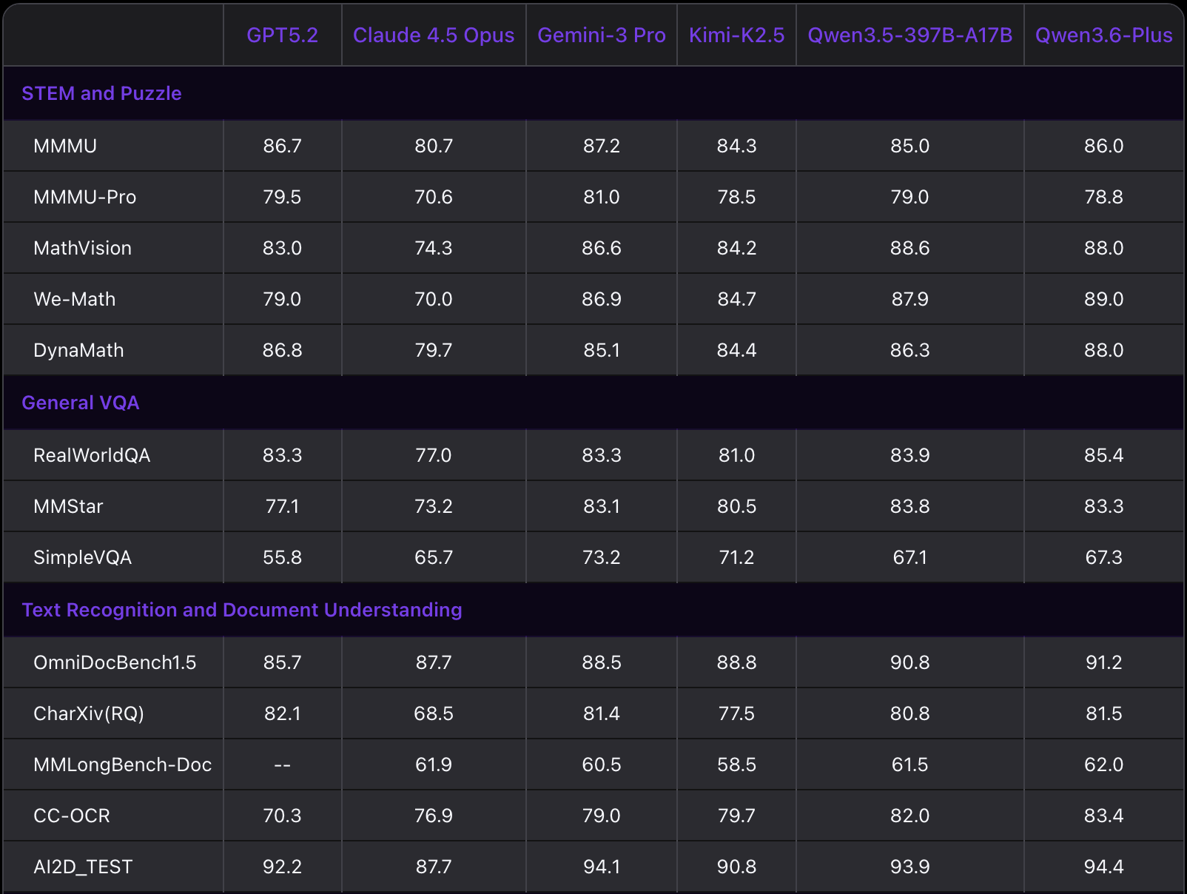Click the General VQA section heading
Viewport: 1187px width, 894px height.
(81, 403)
